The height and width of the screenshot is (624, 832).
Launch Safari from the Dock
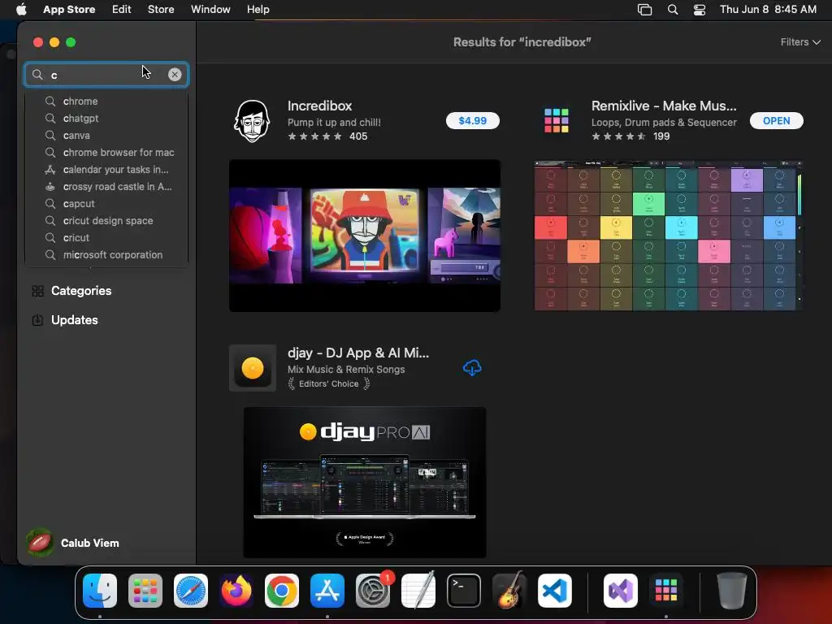[190, 590]
